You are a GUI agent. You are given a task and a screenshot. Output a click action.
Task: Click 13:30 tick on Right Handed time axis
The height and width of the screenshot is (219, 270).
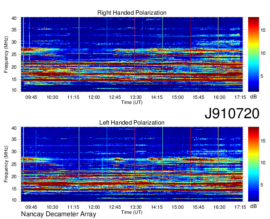tap(136, 97)
